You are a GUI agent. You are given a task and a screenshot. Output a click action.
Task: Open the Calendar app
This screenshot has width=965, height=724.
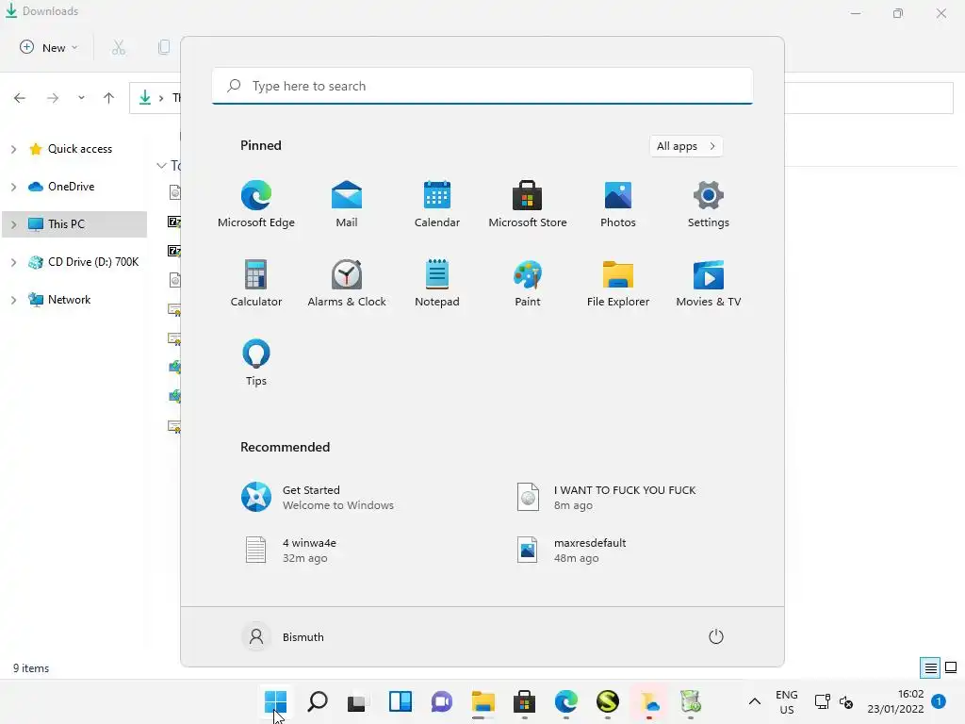click(x=437, y=204)
